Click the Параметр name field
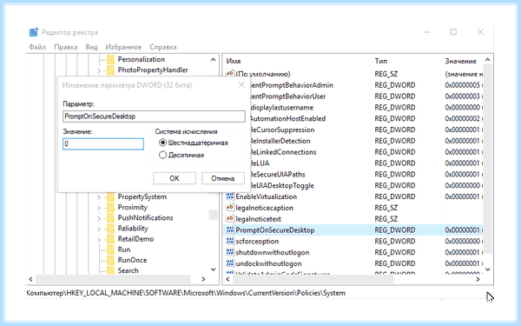Image resolution: width=521 pixels, height=326 pixels. click(x=154, y=116)
